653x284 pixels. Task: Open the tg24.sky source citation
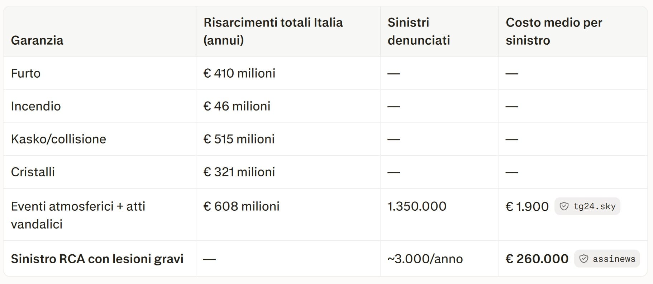click(x=587, y=206)
